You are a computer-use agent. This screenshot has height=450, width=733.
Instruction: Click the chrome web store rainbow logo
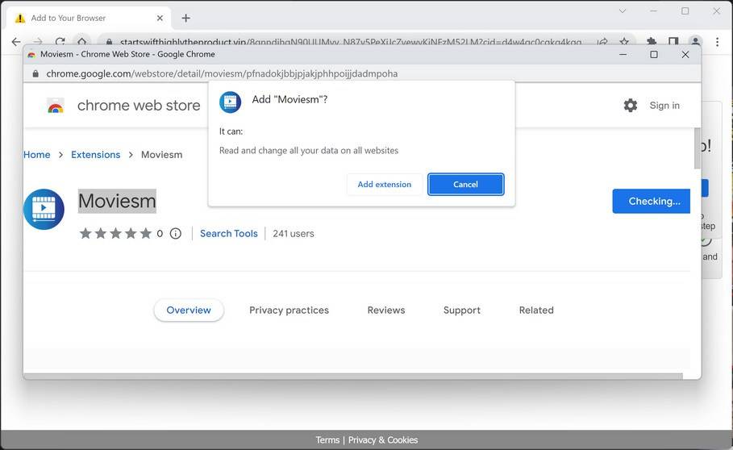[x=56, y=106]
